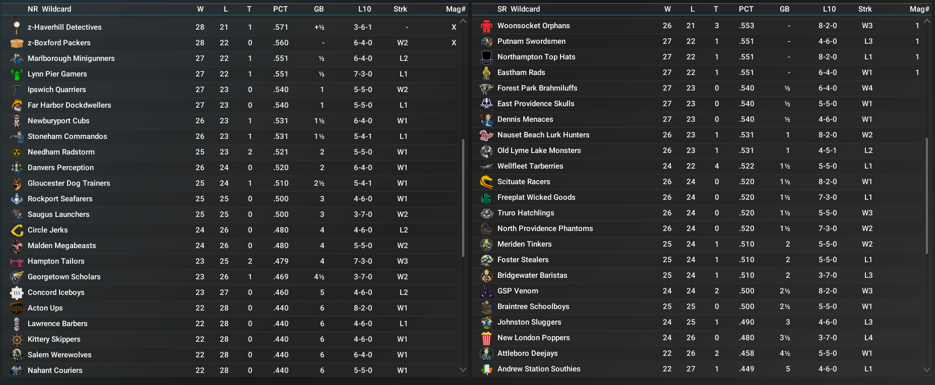This screenshot has height=385, width=935.
Task: Click the Scituate Racers helmet logo
Action: [x=486, y=182]
